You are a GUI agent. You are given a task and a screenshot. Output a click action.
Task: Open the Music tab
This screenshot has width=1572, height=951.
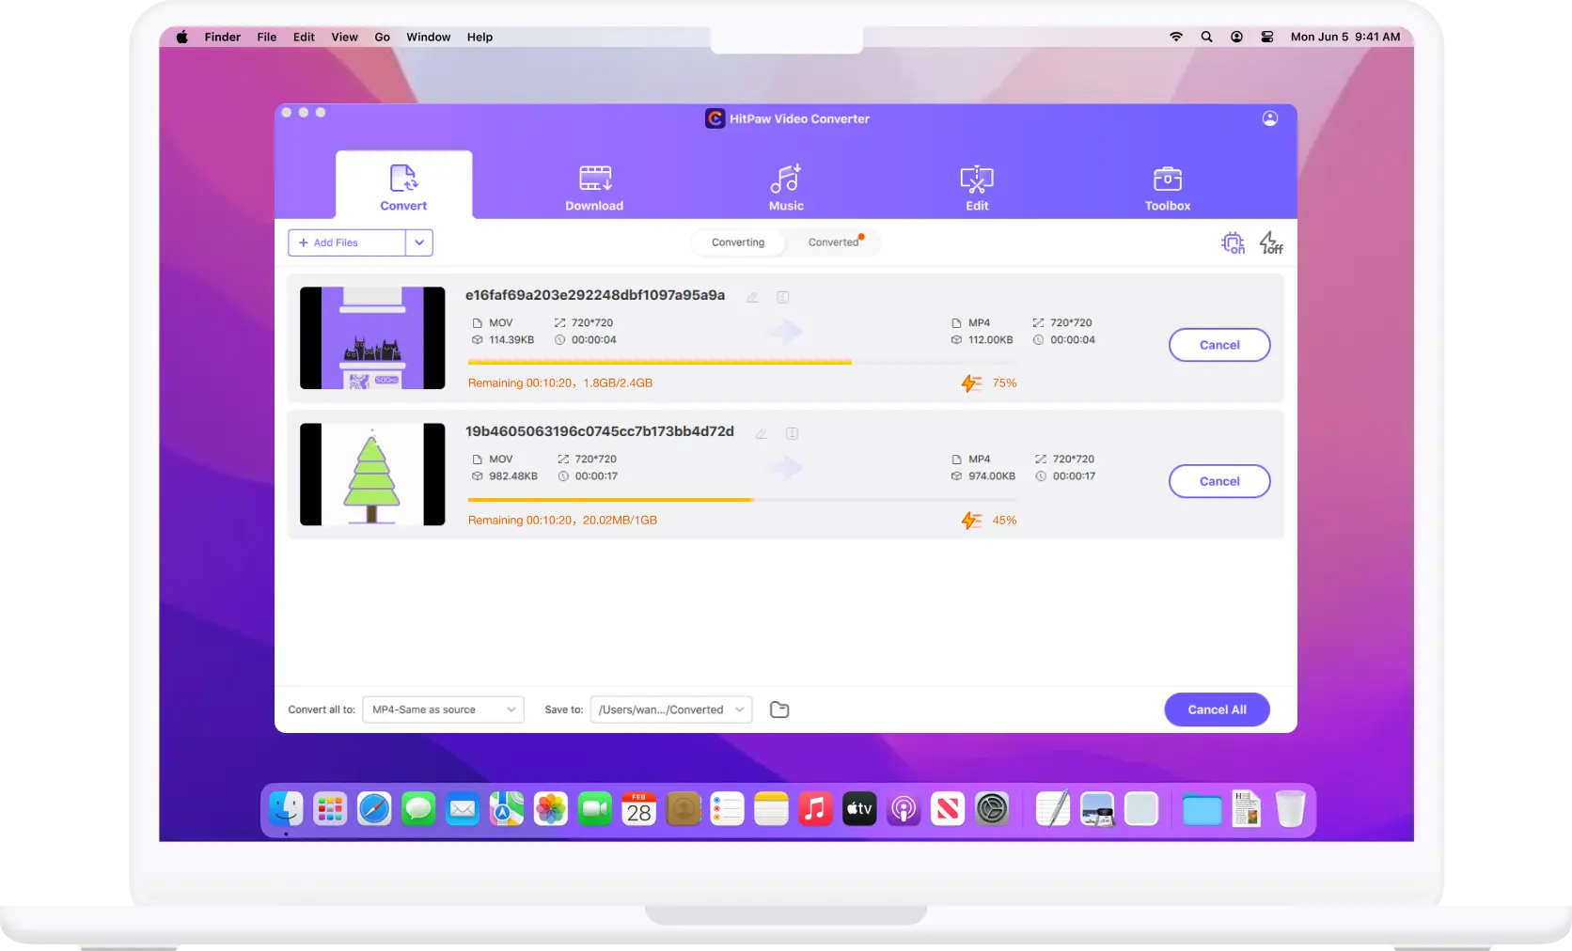pyautogui.click(x=786, y=187)
